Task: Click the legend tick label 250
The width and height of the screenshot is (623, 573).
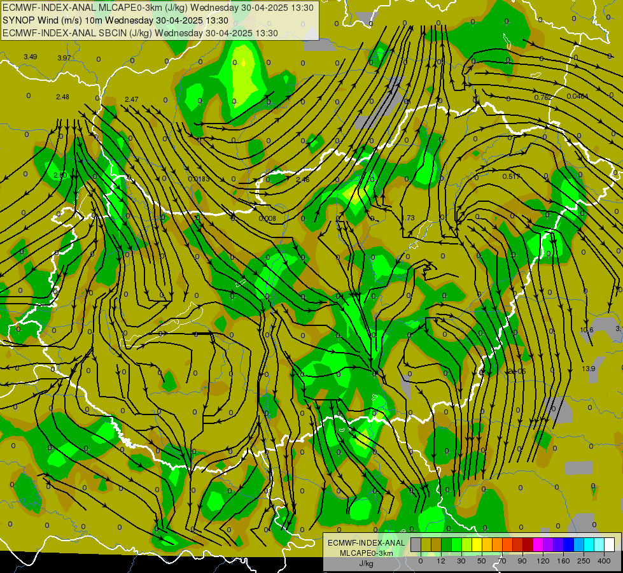Action: (584, 561)
